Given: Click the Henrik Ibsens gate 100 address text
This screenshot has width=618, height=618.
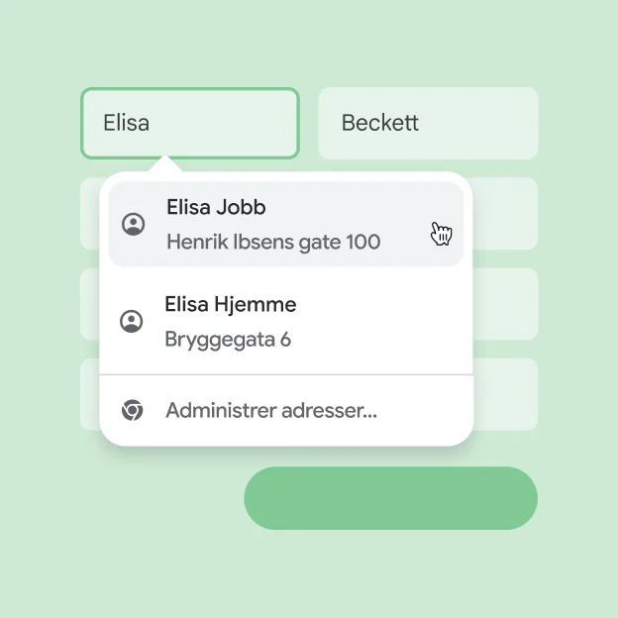Looking at the screenshot, I should point(273,242).
